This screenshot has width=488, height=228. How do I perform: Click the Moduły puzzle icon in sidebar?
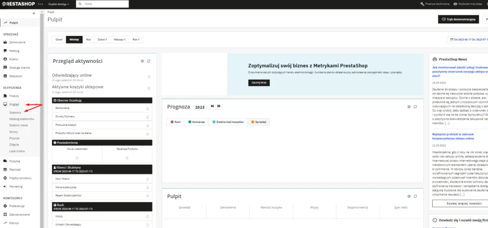[5, 95]
